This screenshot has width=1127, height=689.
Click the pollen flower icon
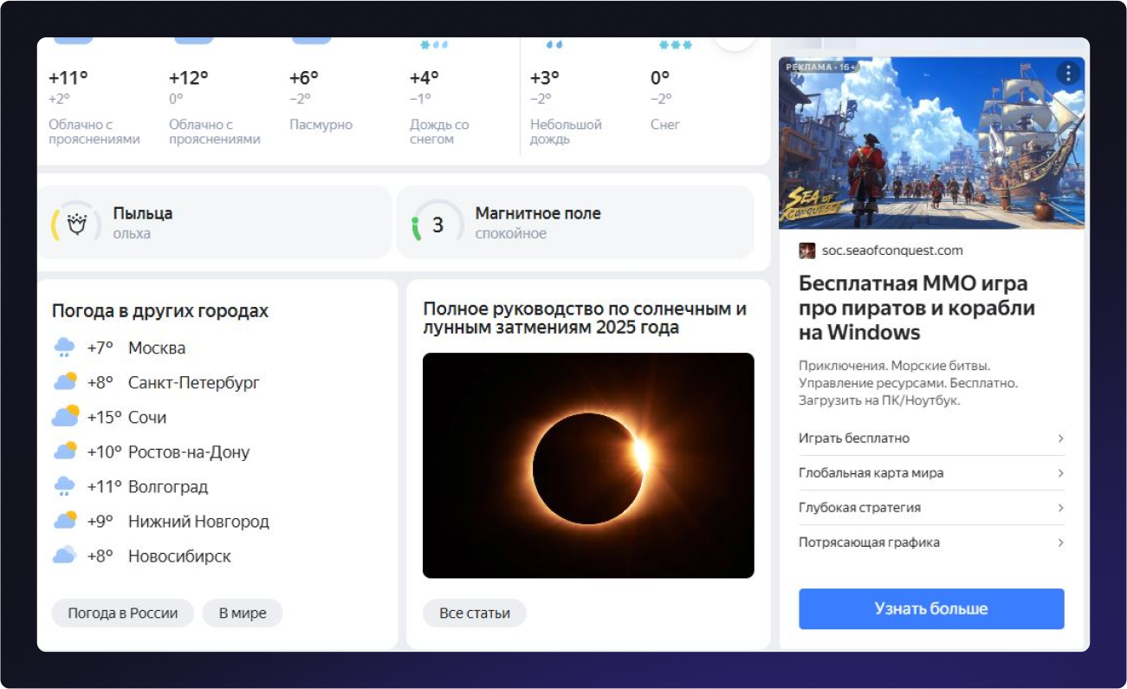[x=77, y=225]
